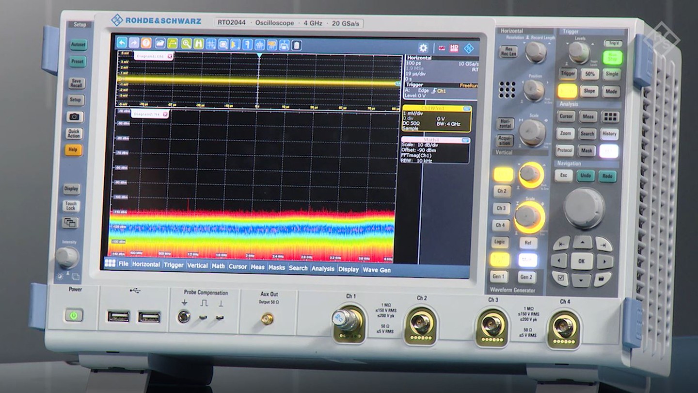Toggle the Gen 1 generator button
Screen dimensions: 698x393
coord(498,276)
